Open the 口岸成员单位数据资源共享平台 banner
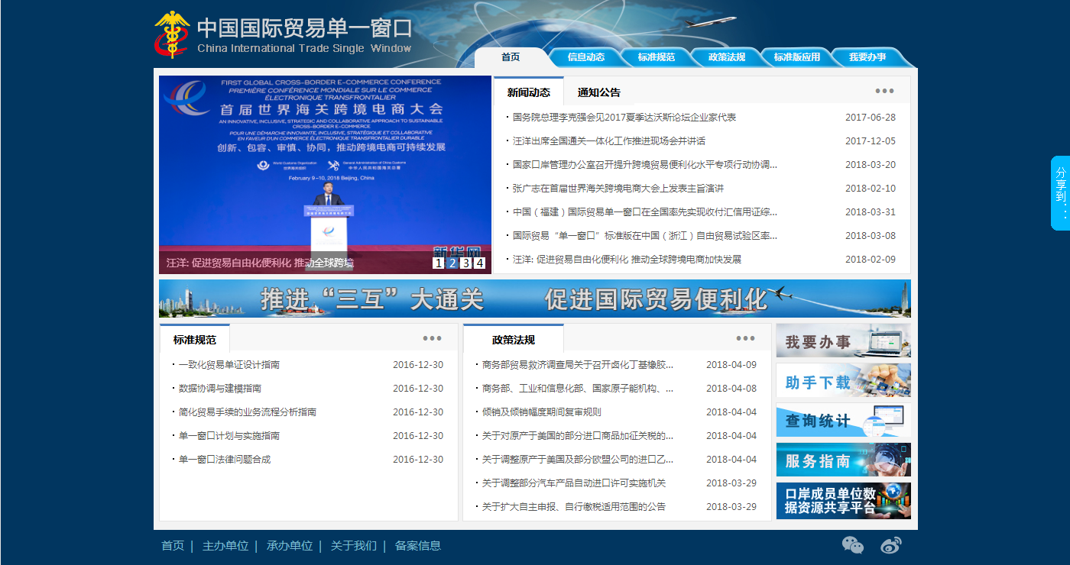Screen dimensions: 1070x565 pos(843,500)
